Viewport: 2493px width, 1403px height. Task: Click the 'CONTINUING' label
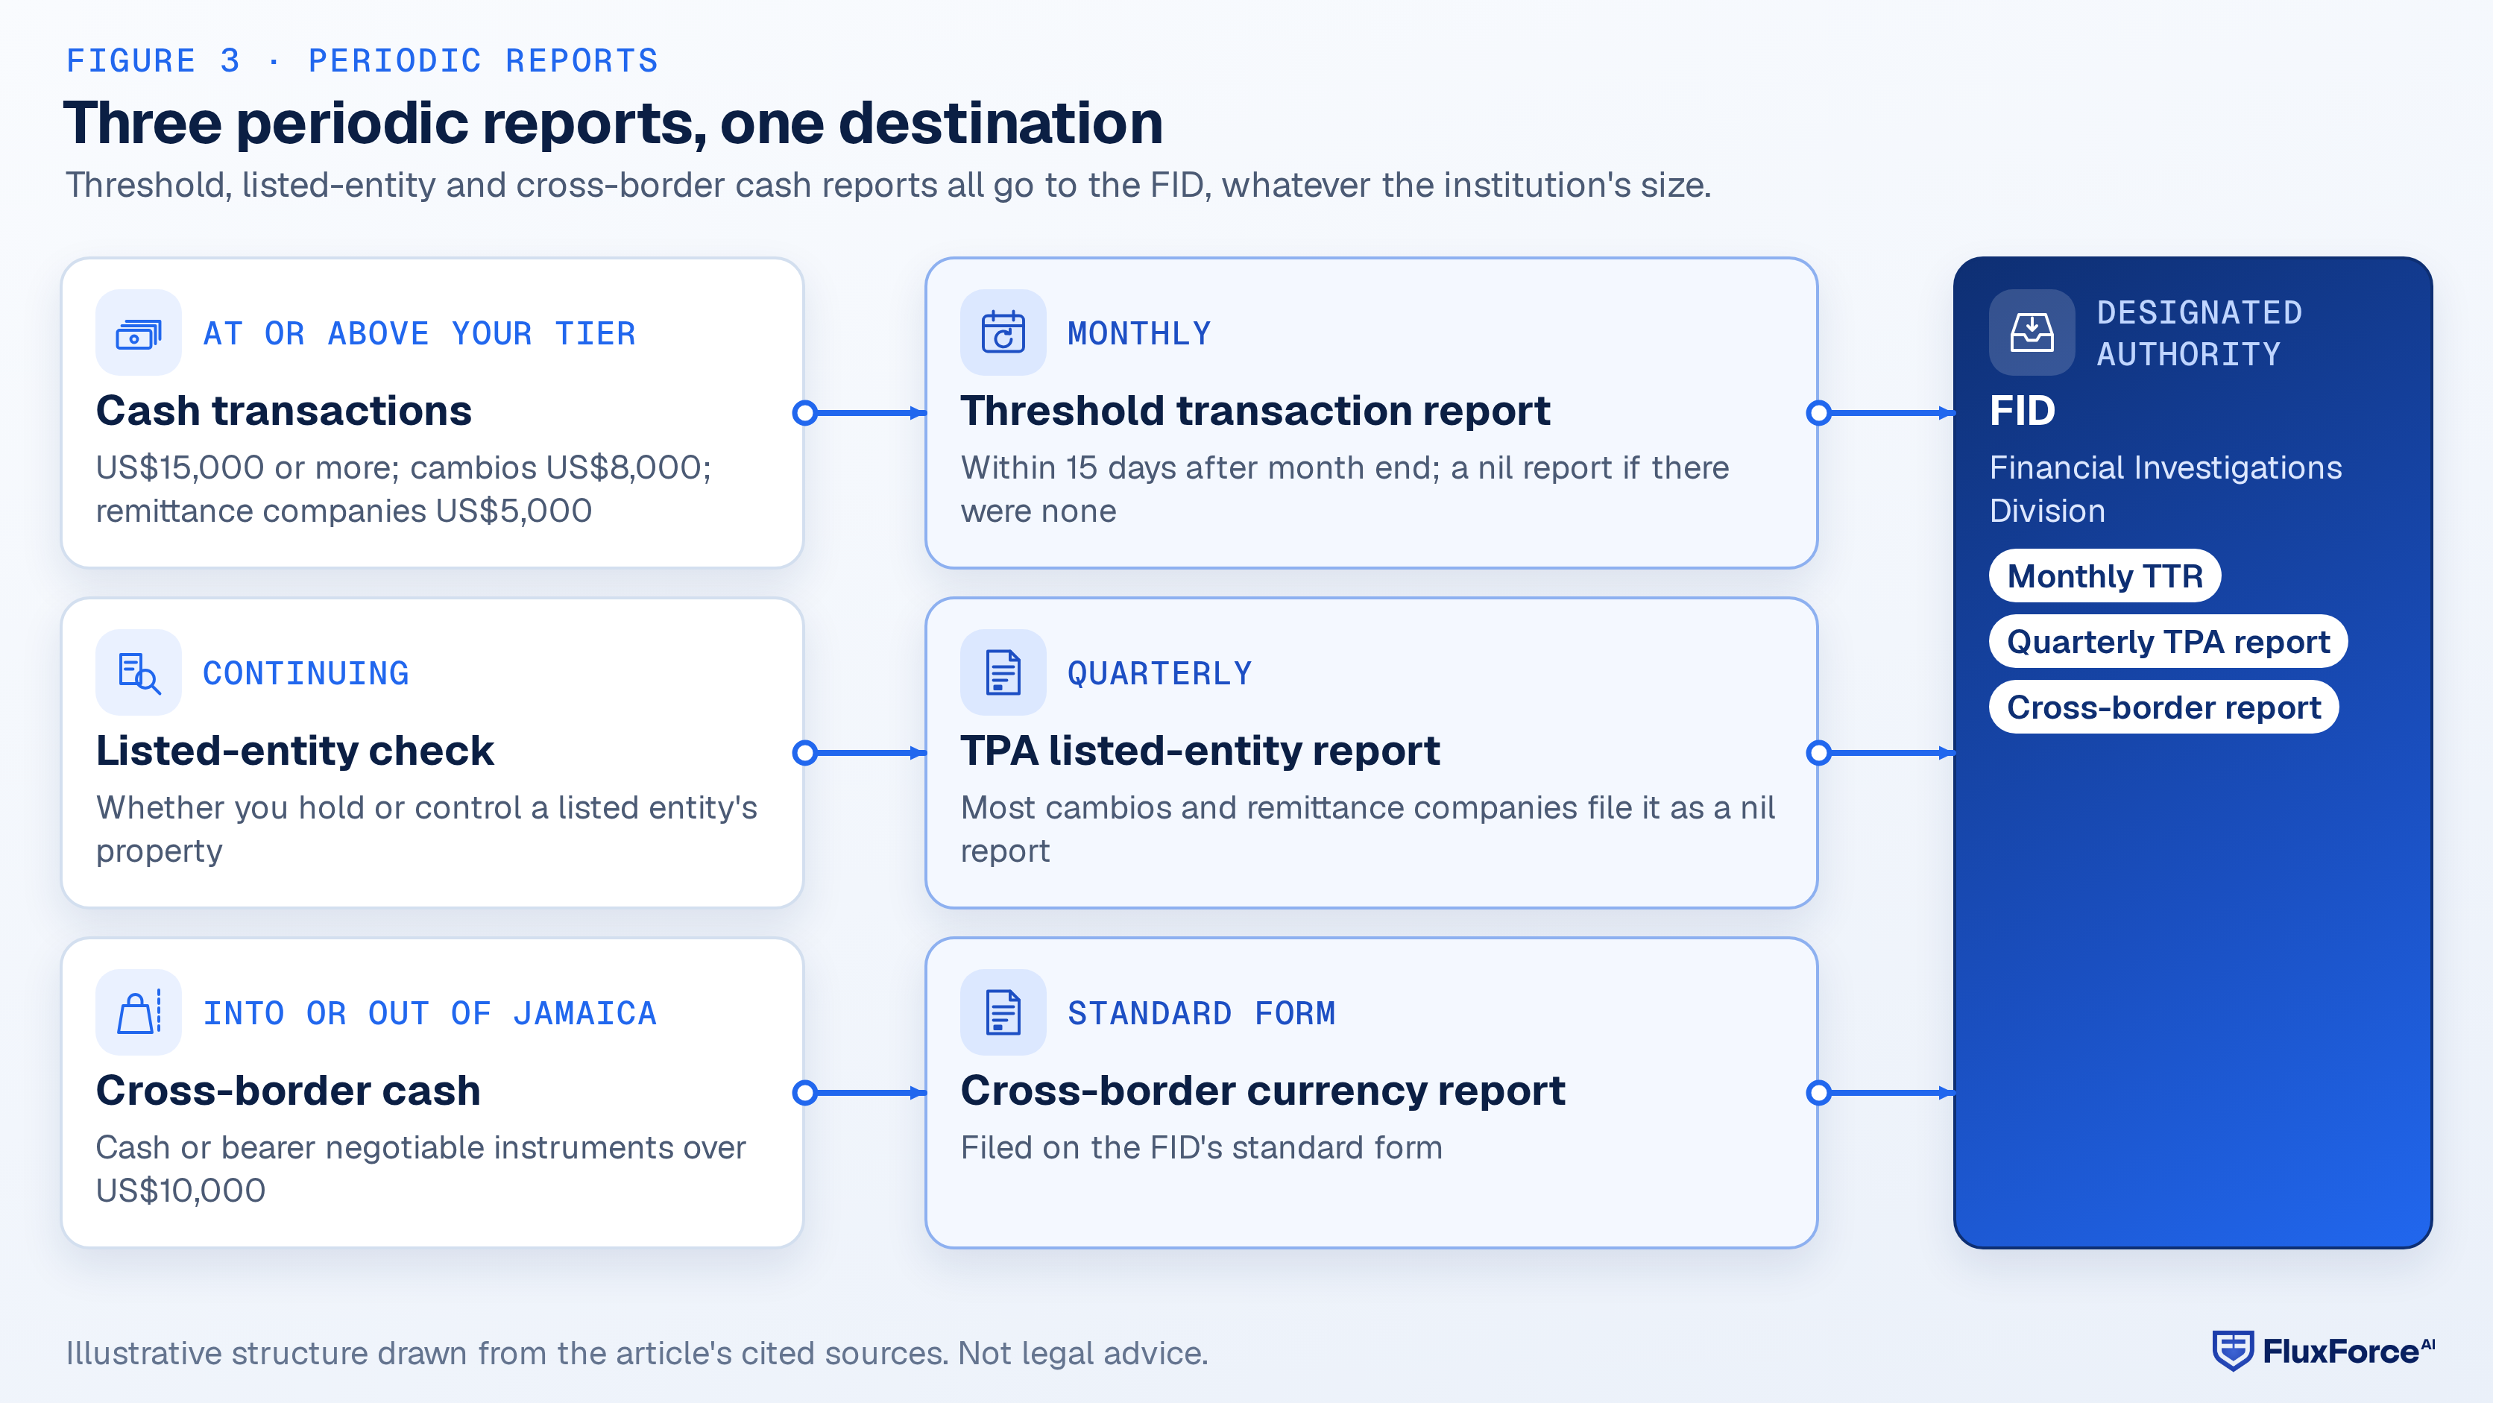click(x=306, y=672)
